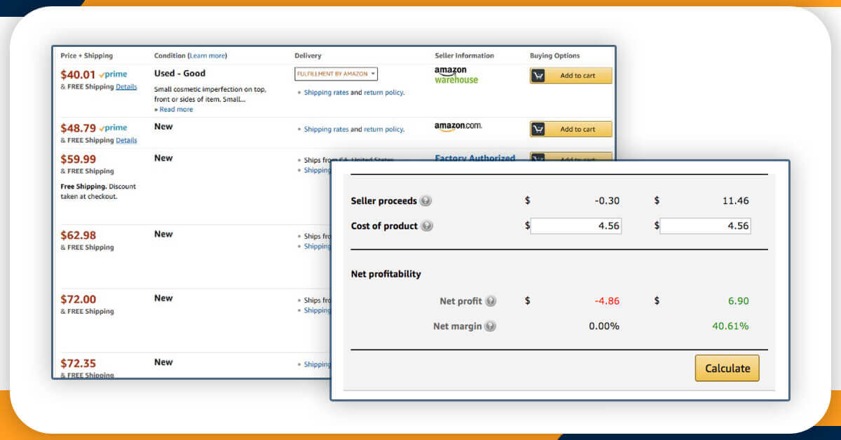Select the $72.35 price

[78, 364]
